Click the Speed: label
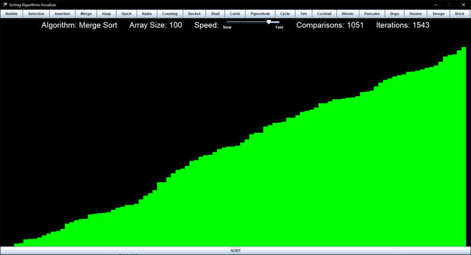The image size is (471, 255). coord(206,26)
